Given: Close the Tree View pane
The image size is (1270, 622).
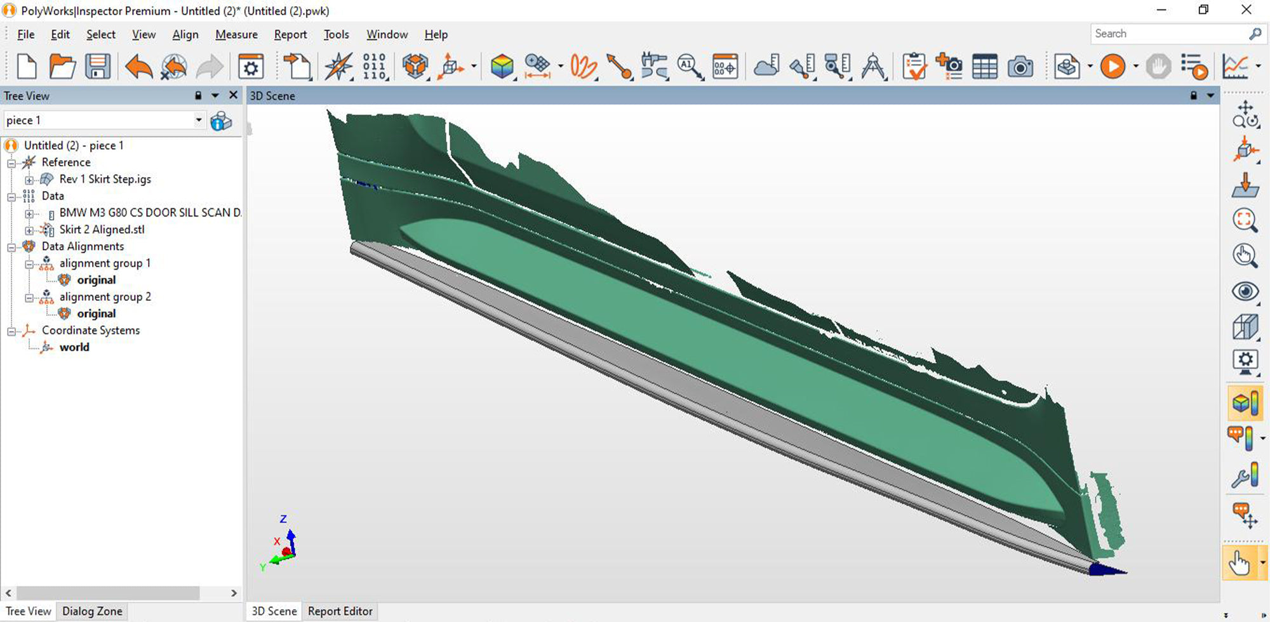Looking at the screenshot, I should pos(233,95).
